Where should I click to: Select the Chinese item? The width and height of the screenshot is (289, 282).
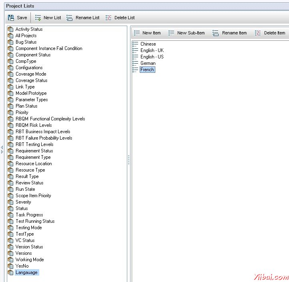pos(148,44)
